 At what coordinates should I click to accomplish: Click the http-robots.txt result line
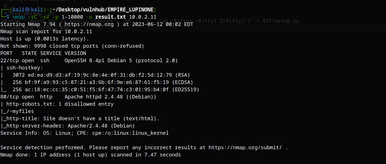[60, 104]
